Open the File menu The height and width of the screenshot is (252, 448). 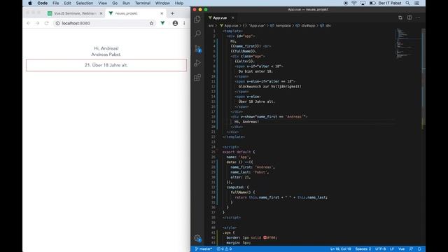[x=56, y=3]
